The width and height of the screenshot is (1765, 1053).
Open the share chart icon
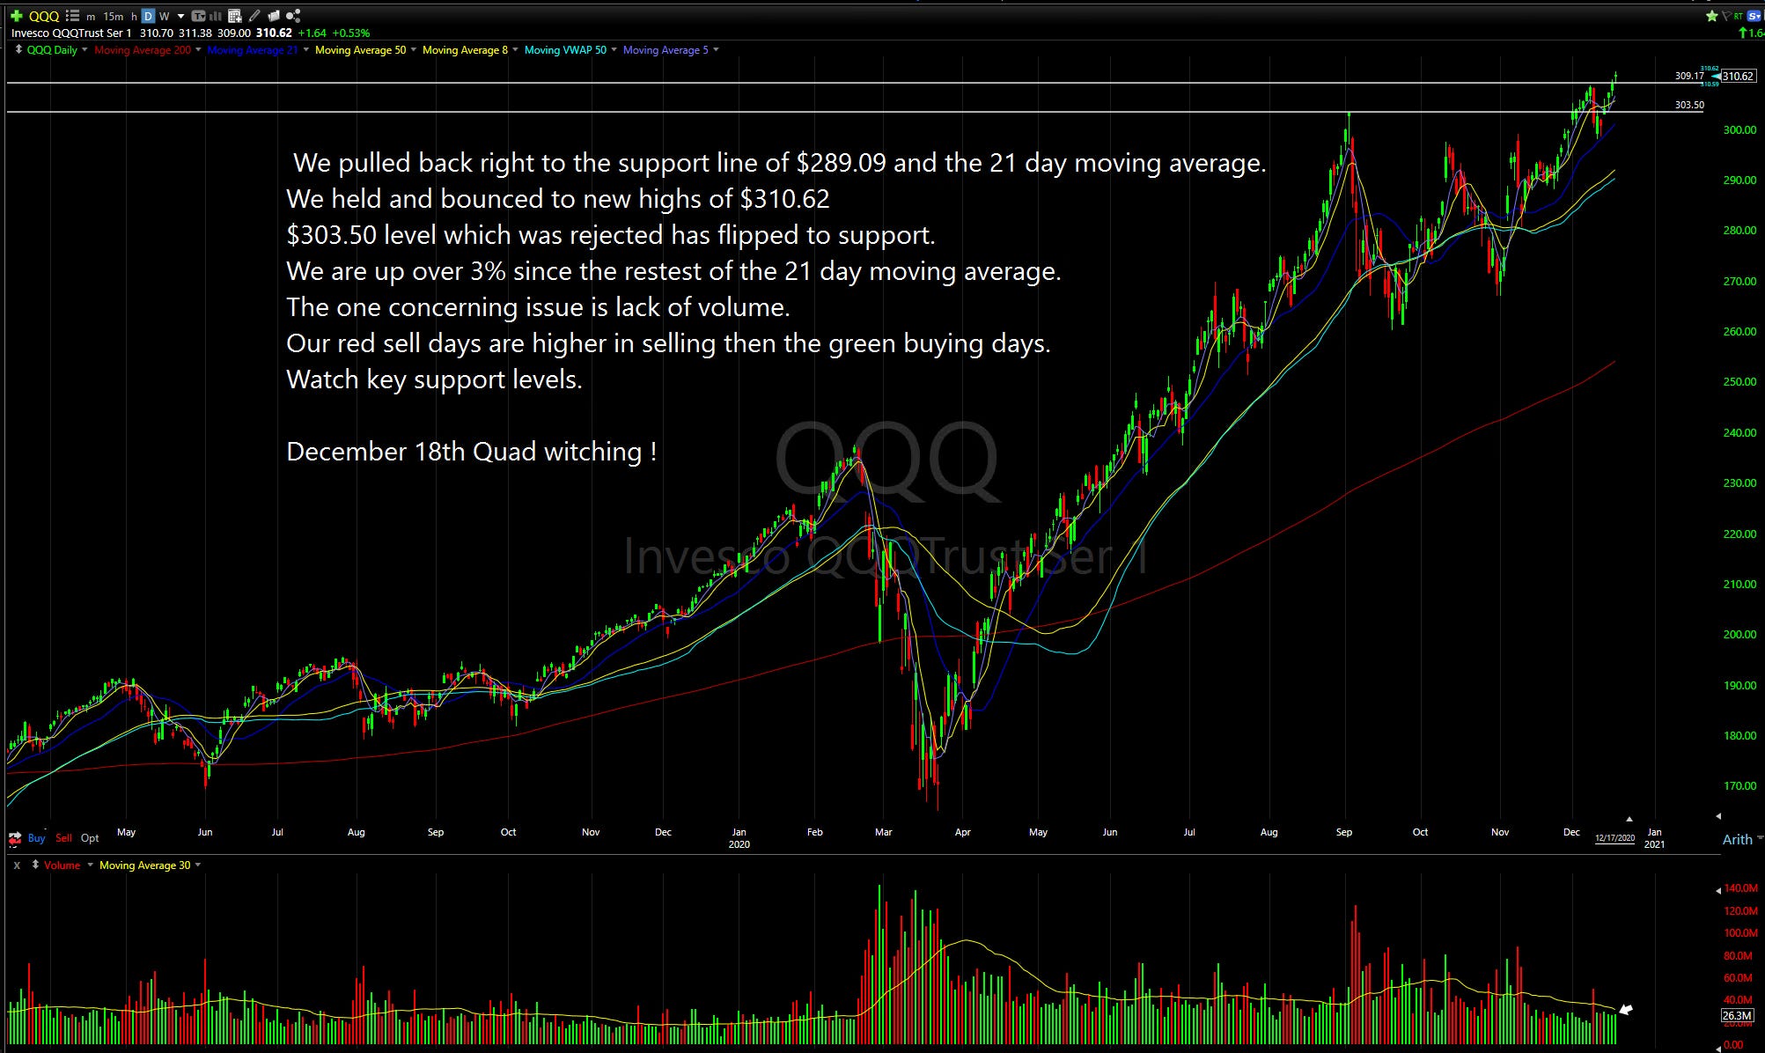pyautogui.click(x=293, y=16)
